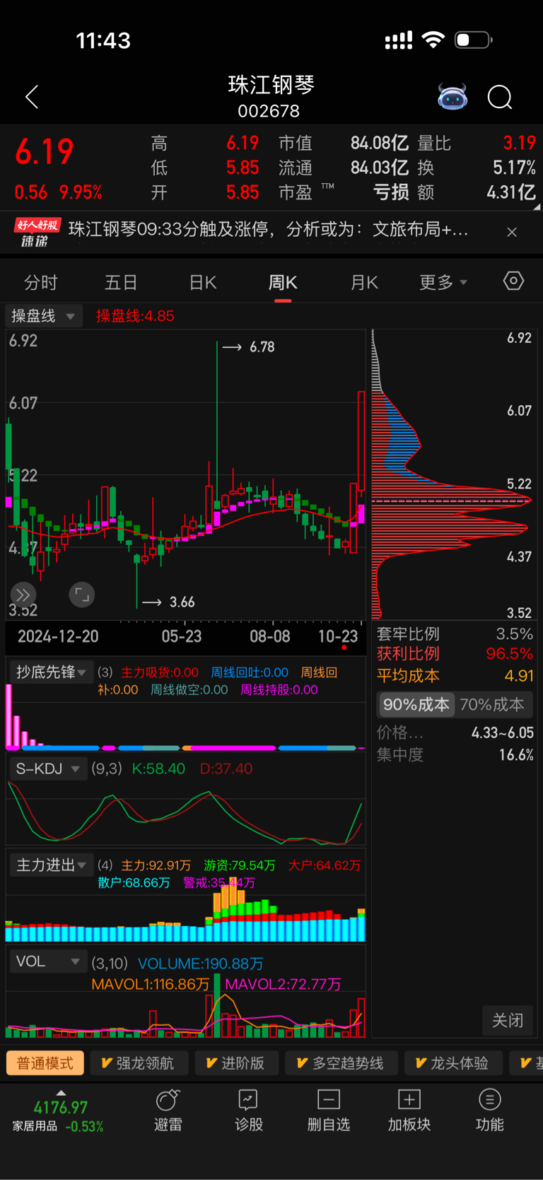543x1180 pixels.
Task: Tap 市值 84.08亿 value
Action: tap(379, 144)
